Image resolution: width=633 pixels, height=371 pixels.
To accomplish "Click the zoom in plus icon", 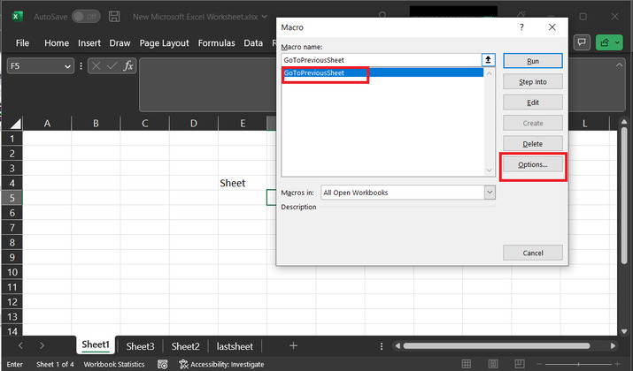I will coord(617,364).
